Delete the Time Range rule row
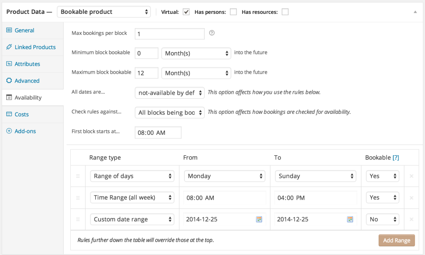Image resolution: width=425 pixels, height=255 pixels. pos(412,198)
